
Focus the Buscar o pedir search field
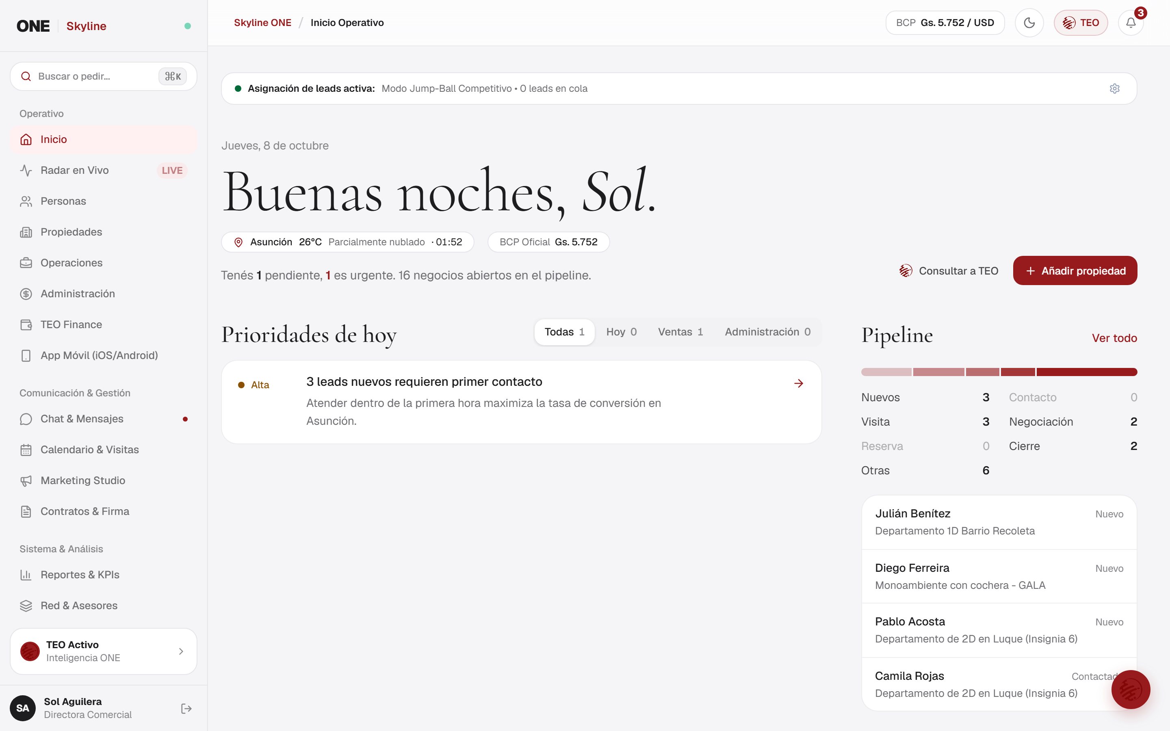[104, 76]
